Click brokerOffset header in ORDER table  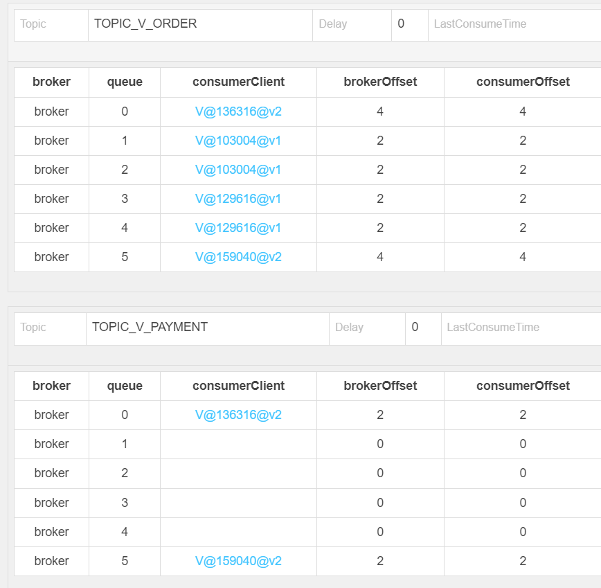[x=380, y=82]
